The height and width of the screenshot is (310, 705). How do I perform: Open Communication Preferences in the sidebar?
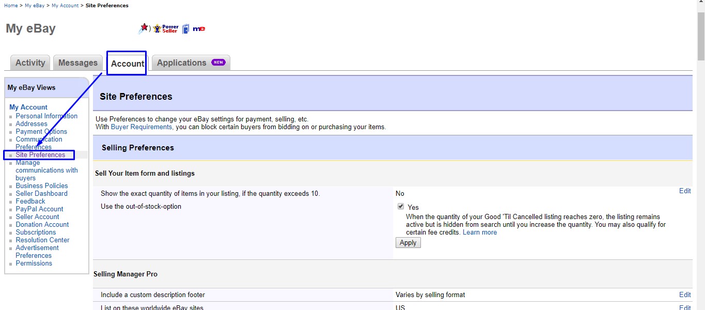(39, 143)
